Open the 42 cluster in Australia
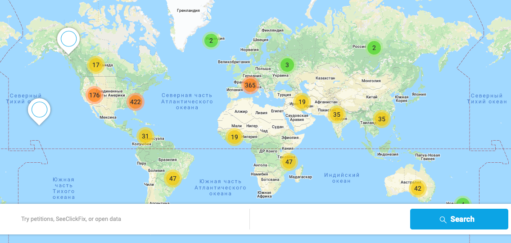Screen dimensions: 511x243 418,188
